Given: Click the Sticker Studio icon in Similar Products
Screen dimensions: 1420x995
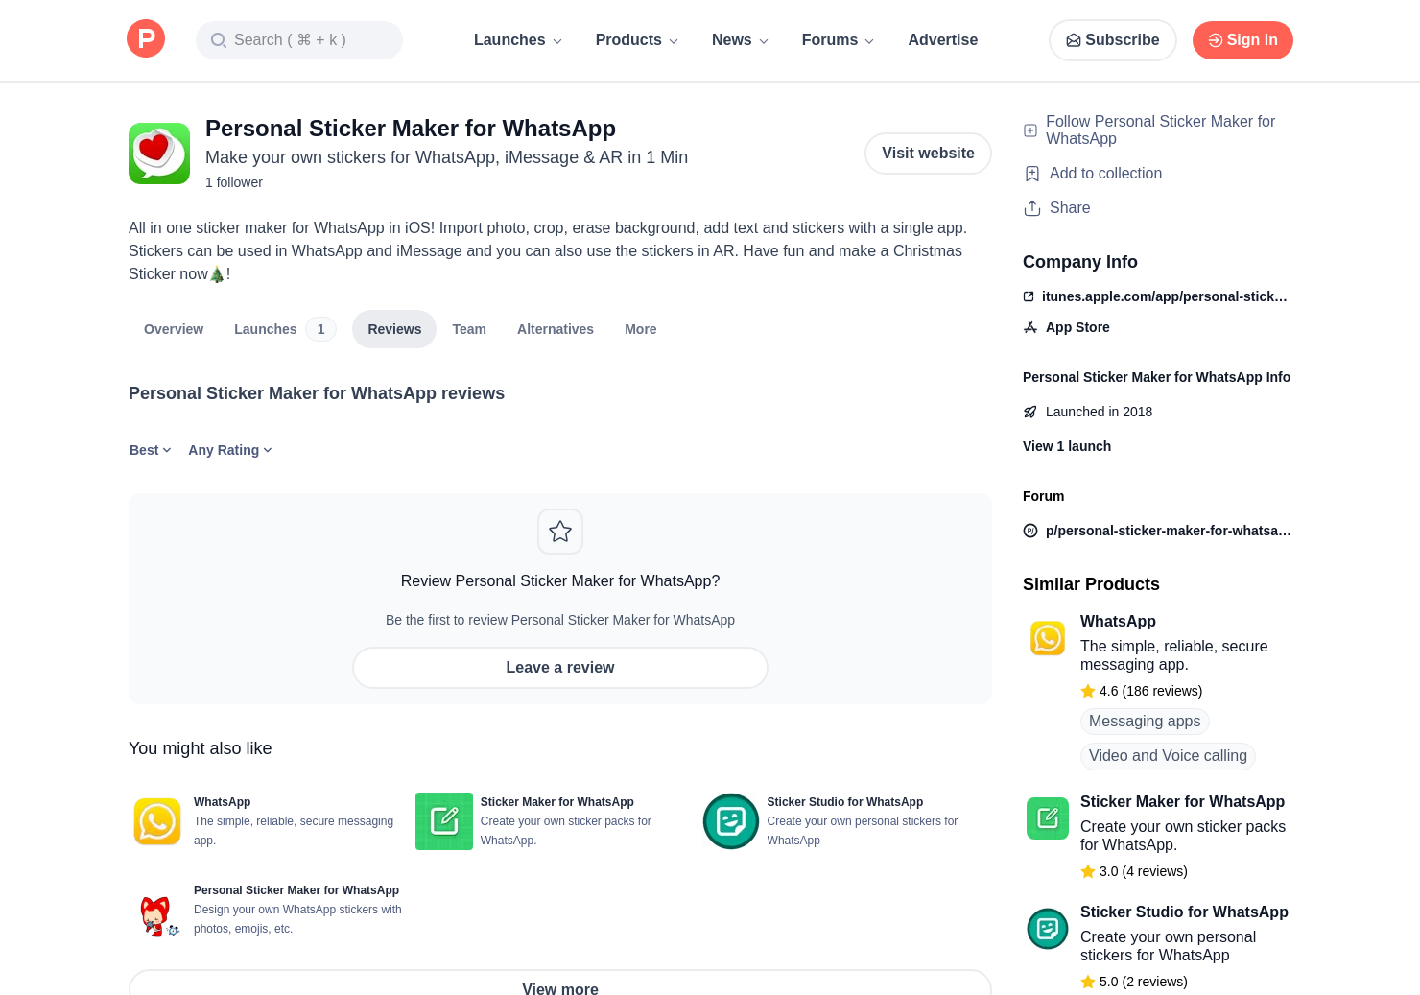Looking at the screenshot, I should point(1048,929).
